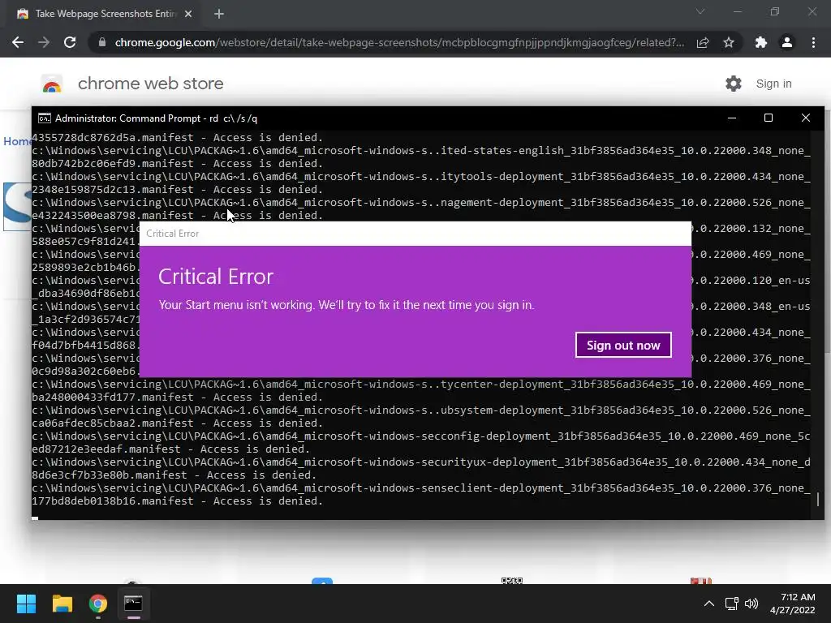Click the extension thumbnail beside Home link

coord(17,206)
